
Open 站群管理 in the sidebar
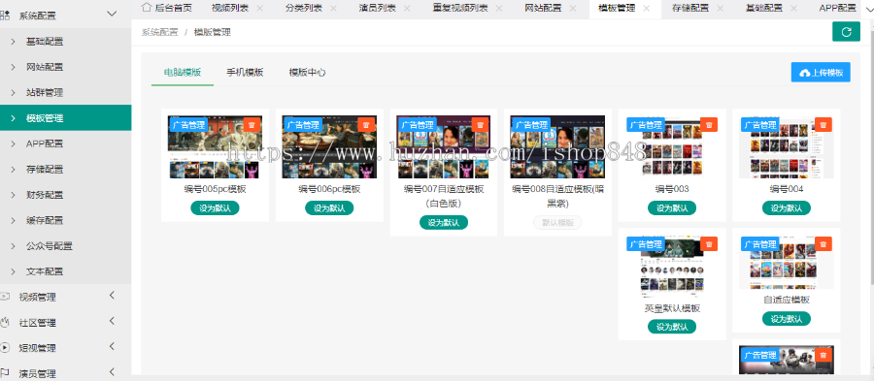[66, 92]
